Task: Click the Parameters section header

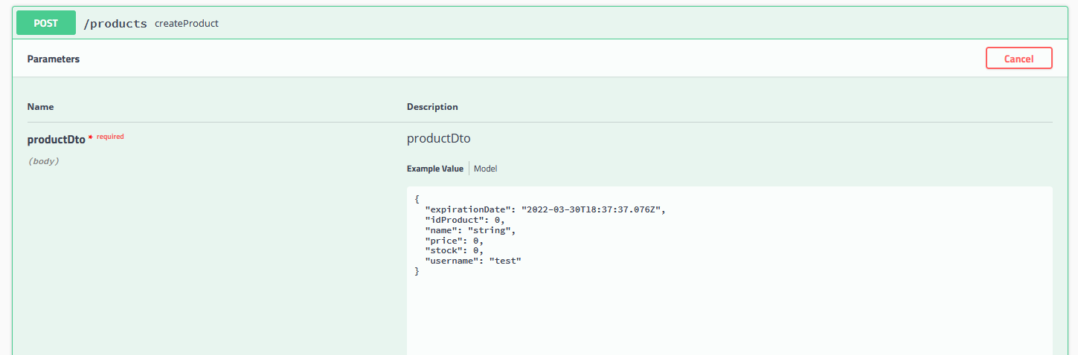Action: point(54,59)
